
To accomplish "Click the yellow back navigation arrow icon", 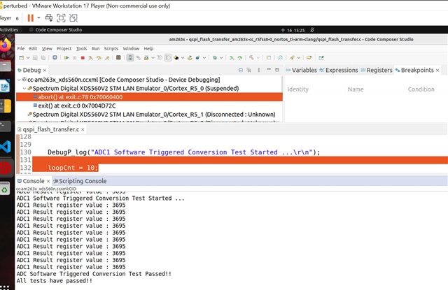I will click(309, 57).
